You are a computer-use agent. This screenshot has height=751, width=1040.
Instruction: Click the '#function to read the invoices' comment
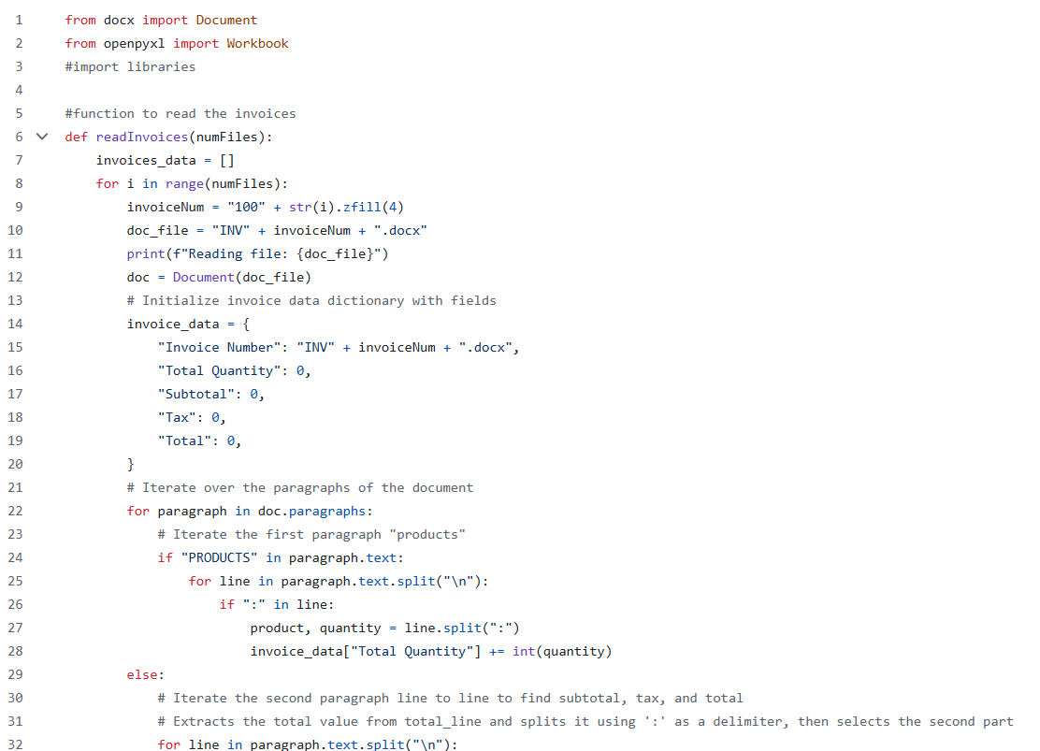pyautogui.click(x=181, y=113)
